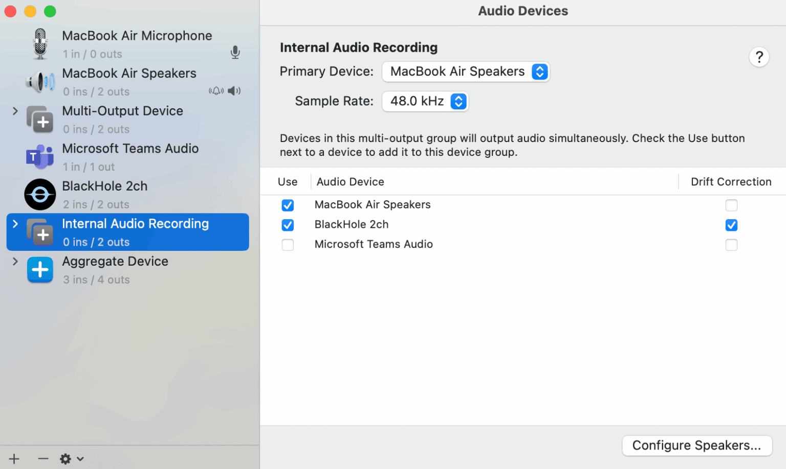Click the BlackHole 2ch device icon
Image resolution: width=786 pixels, height=469 pixels.
pos(40,194)
